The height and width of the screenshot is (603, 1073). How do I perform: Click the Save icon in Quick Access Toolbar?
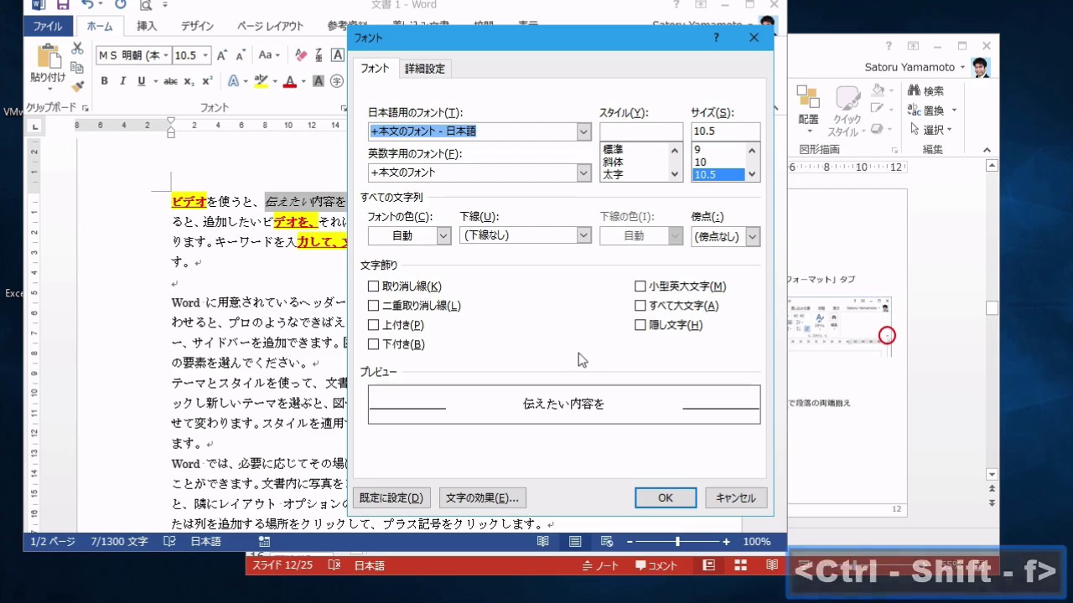tap(63, 6)
